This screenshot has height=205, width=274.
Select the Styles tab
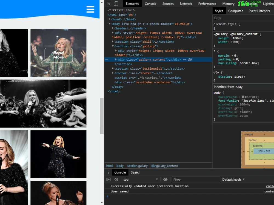coord(219,11)
